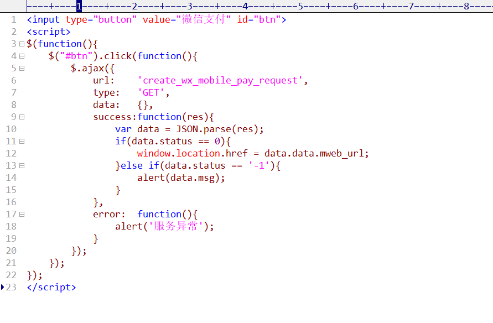Click the 'create_wx_mobile_pay_request' URL string
This screenshot has width=493, height=323.
click(x=220, y=81)
